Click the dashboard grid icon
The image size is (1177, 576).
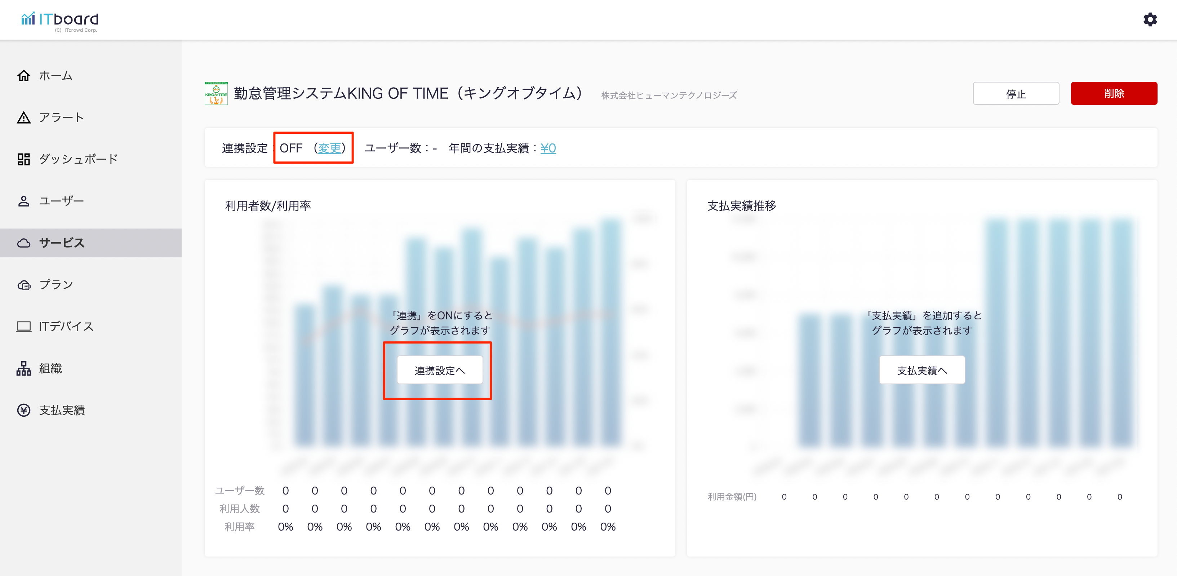pos(24,159)
